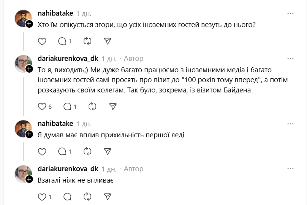Viewport: 307px width, 205px height.
Task: Share the "Взагалі ніяк не впливає" reply
Action: pos(108,197)
